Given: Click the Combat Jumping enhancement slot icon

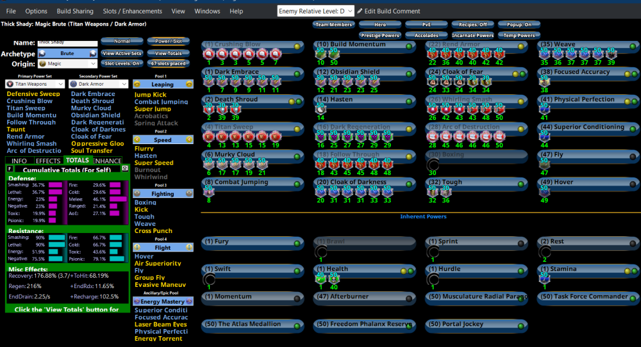Looking at the screenshot, I should click(x=209, y=192).
